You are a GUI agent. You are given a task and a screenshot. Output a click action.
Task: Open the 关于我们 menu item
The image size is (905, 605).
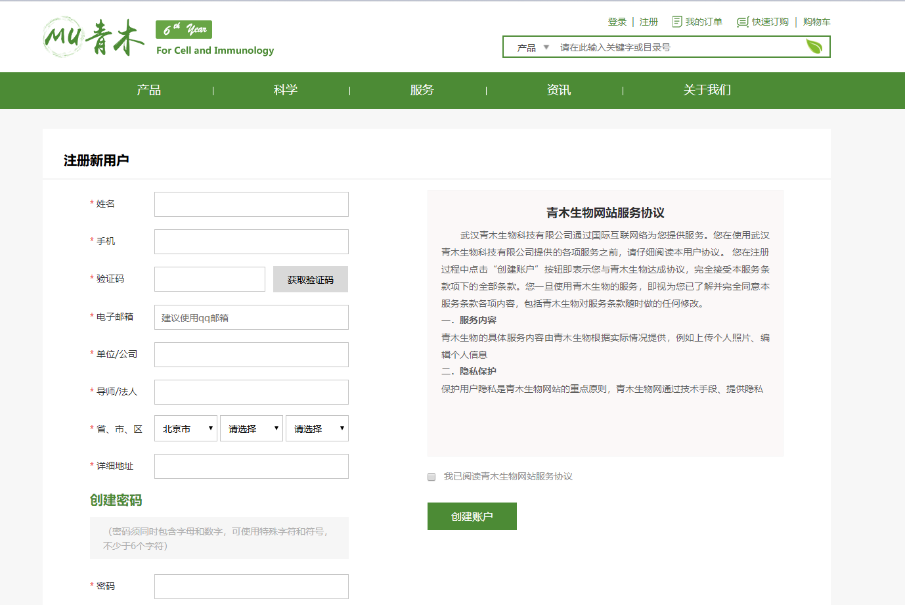point(707,90)
